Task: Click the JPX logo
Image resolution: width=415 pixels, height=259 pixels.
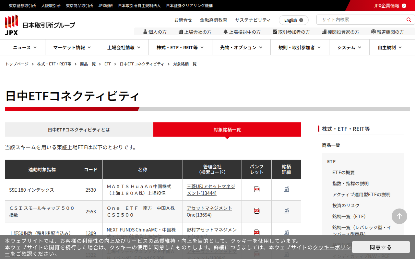Action: pyautogui.click(x=11, y=25)
